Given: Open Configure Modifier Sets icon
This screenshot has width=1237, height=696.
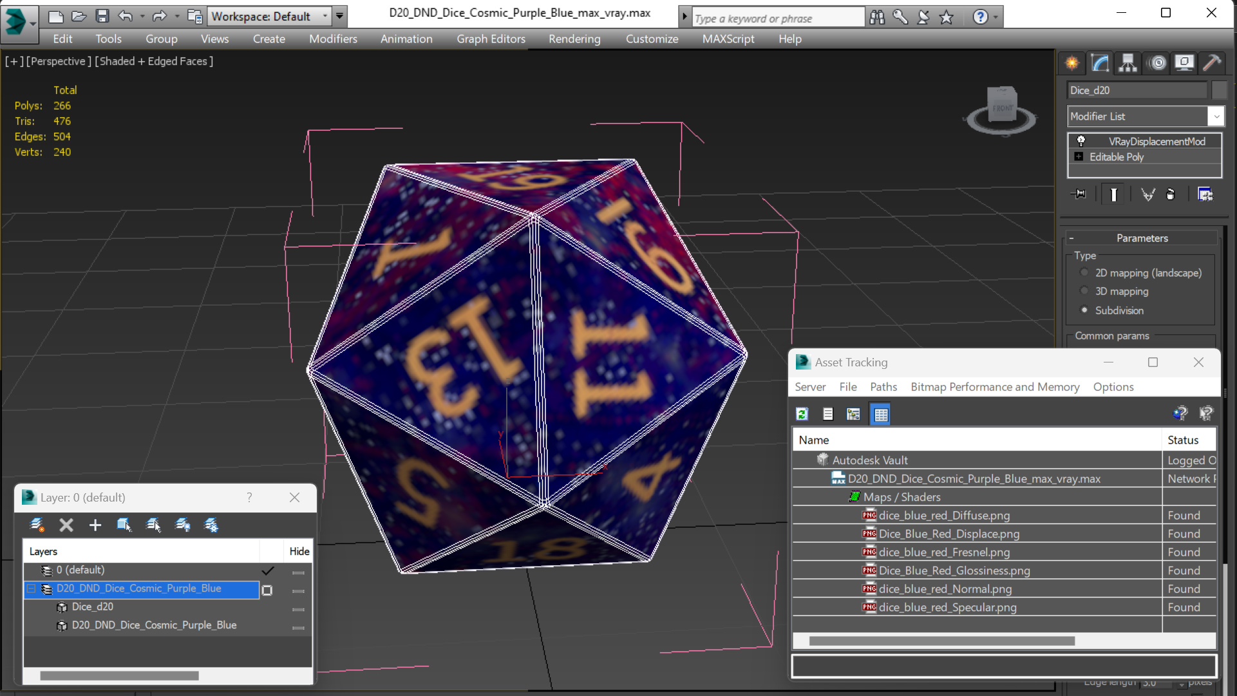Looking at the screenshot, I should [x=1205, y=194].
